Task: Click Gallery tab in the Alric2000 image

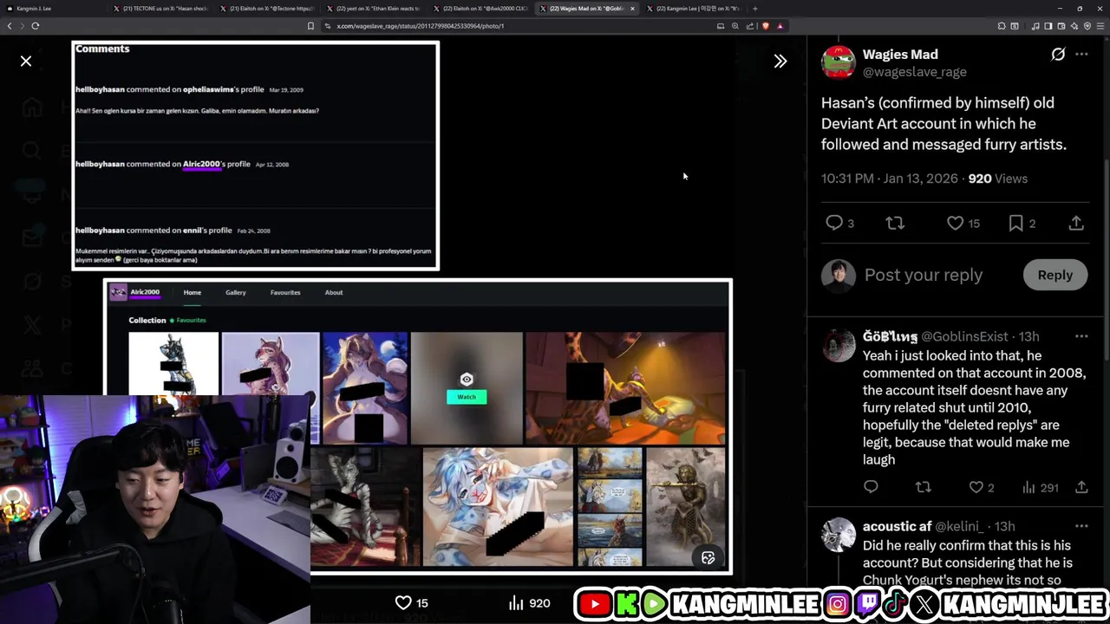Action: click(x=236, y=293)
